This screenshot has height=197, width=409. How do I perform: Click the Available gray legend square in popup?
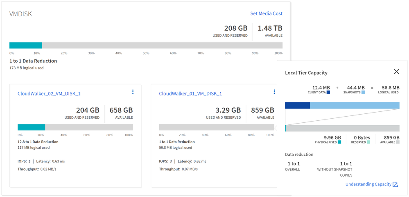(x=398, y=142)
